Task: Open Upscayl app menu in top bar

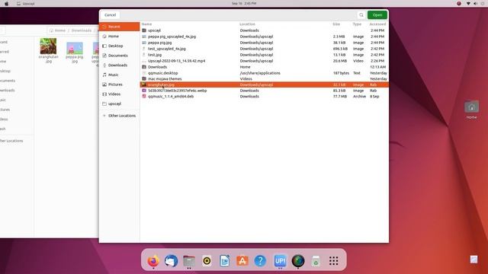Action: 26,3
